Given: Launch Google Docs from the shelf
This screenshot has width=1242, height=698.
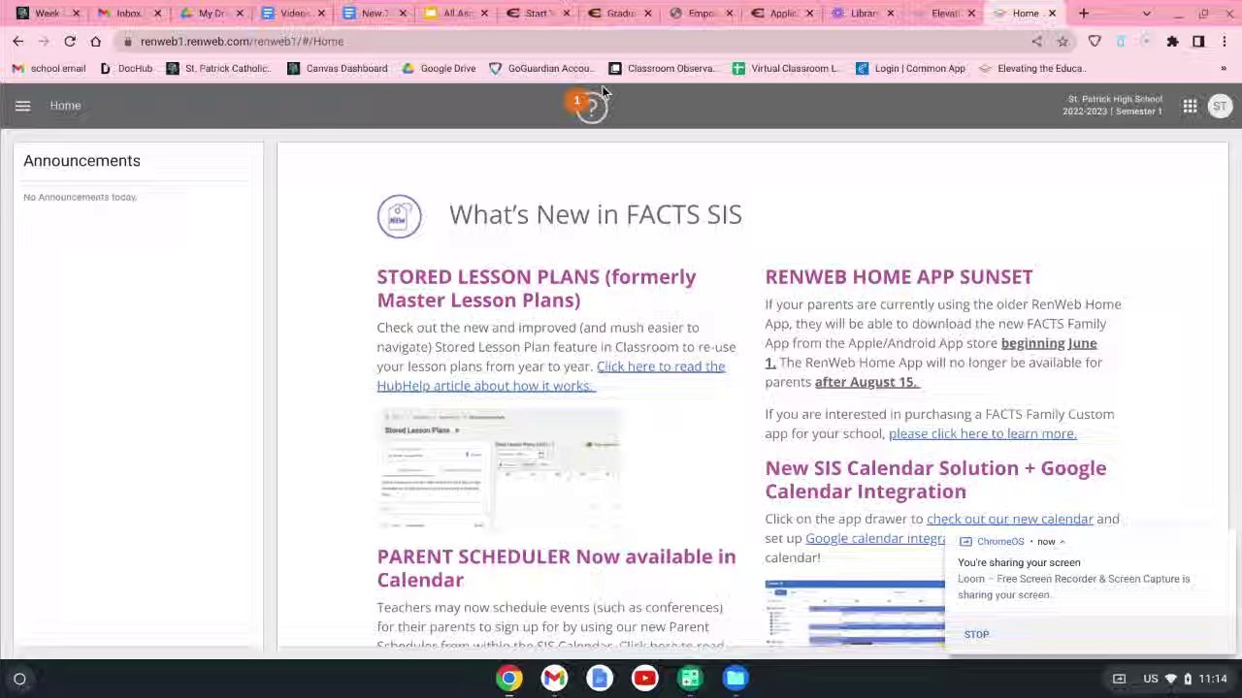Looking at the screenshot, I should [x=600, y=679].
